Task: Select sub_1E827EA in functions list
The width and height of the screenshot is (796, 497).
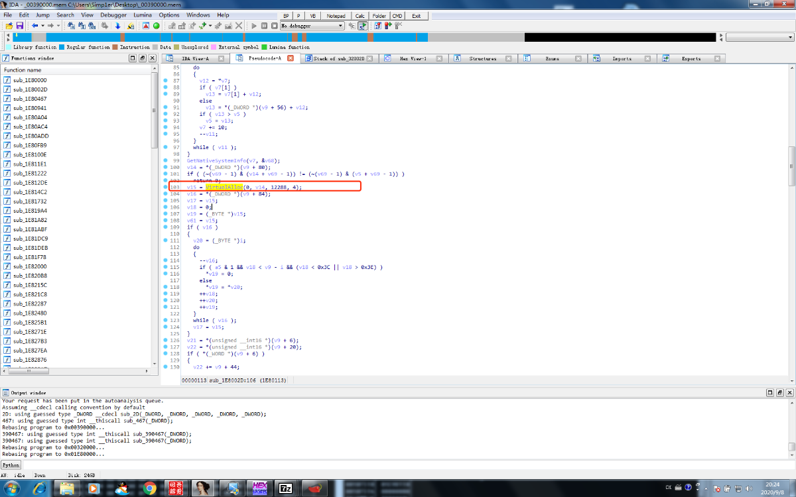Action: point(30,350)
